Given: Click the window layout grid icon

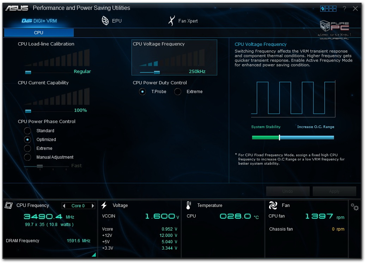Looking at the screenshot, I should point(328,8).
